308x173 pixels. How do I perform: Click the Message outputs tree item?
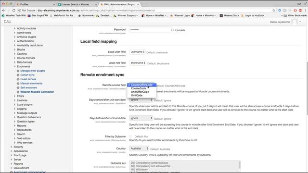tap(27, 113)
